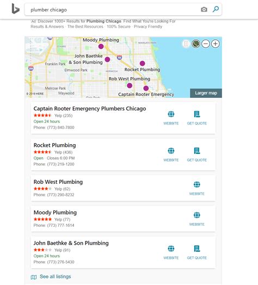
Task: Open John Baethke & Son Plumbing title
Action: point(71,243)
